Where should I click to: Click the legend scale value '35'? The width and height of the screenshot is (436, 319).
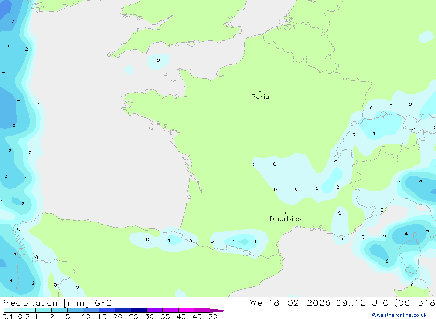coord(165,316)
